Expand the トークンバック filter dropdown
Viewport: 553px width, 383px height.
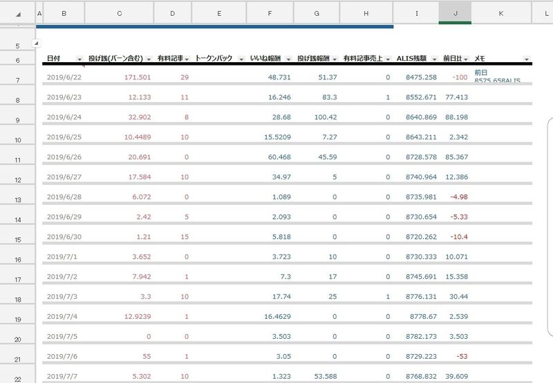240,59
